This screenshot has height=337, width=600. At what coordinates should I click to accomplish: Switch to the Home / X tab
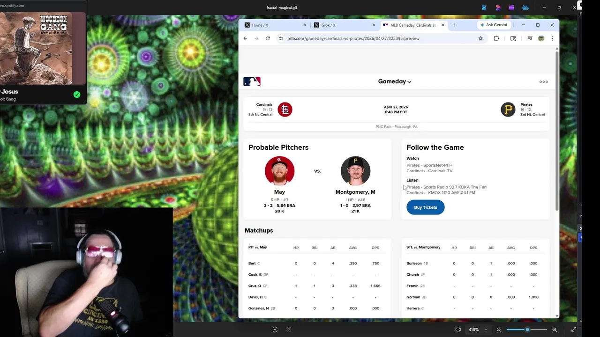(275, 25)
